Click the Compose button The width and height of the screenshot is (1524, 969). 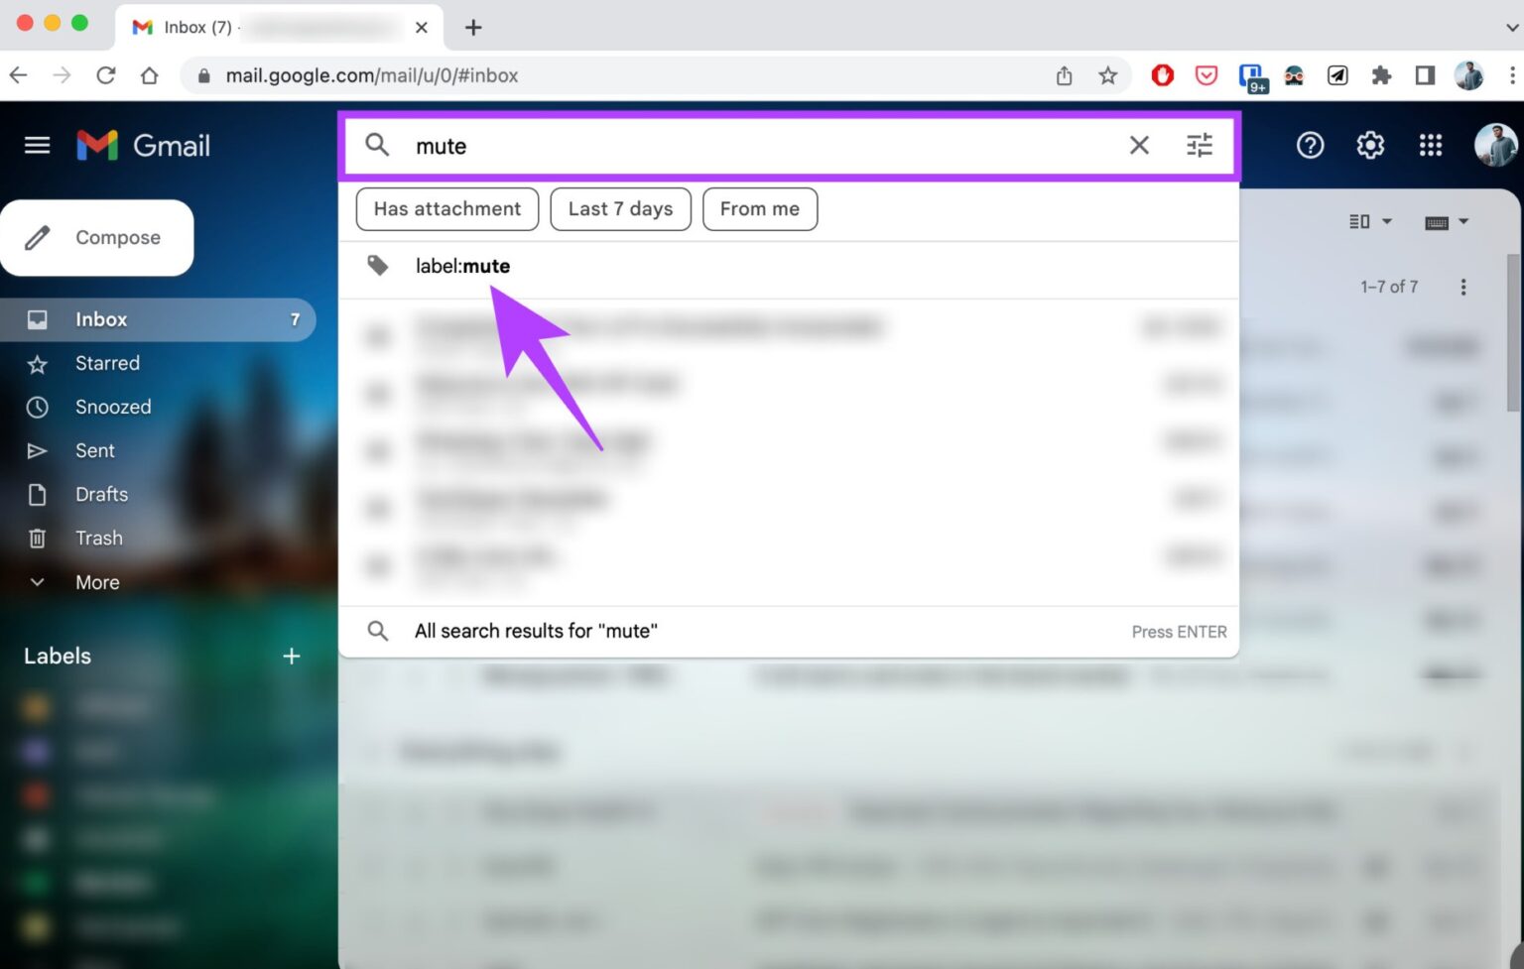tap(97, 237)
